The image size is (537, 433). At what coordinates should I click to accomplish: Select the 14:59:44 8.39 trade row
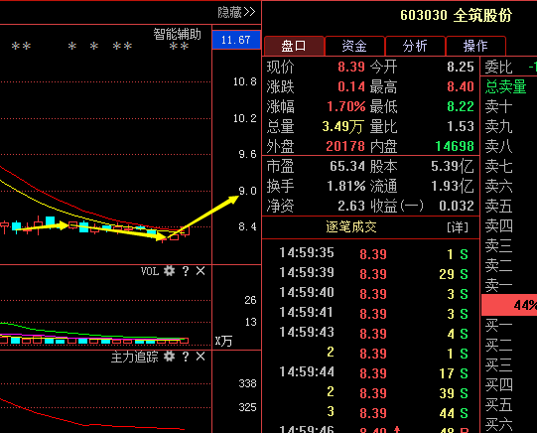[373, 372]
